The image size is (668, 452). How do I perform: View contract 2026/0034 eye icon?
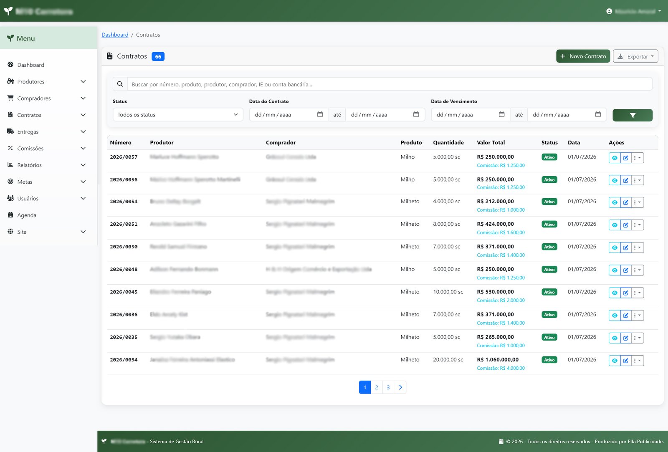(x=615, y=360)
